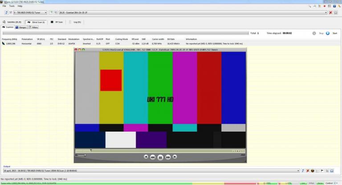This screenshot has width=342, height=185.
Task: Click save icon beside satellite dropdown
Action: [x=335, y=12]
